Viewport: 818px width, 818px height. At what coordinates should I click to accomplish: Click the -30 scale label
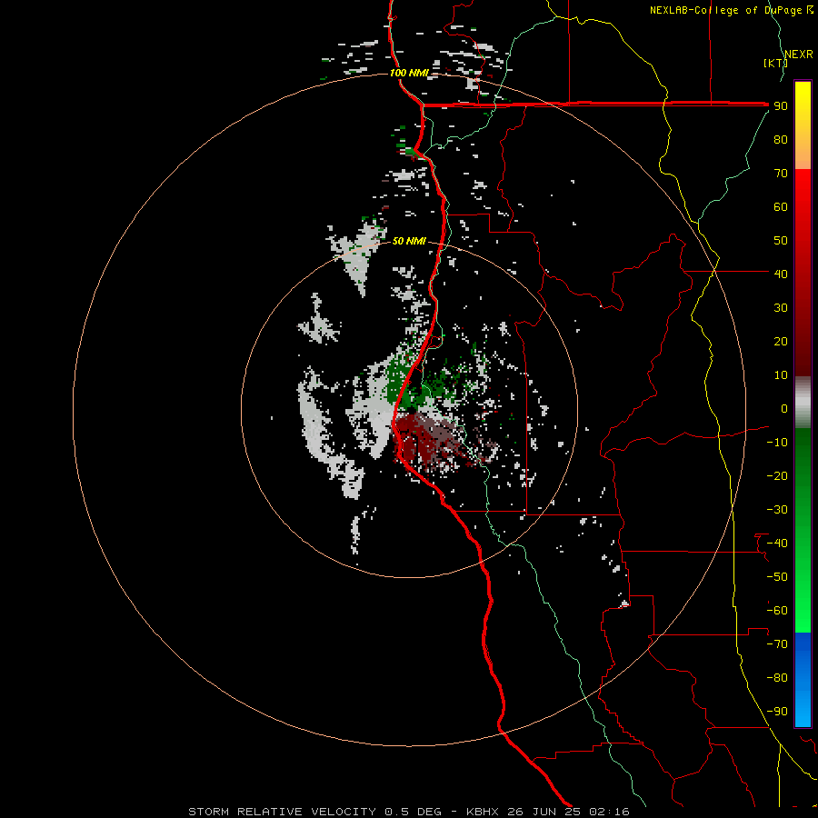(777, 510)
